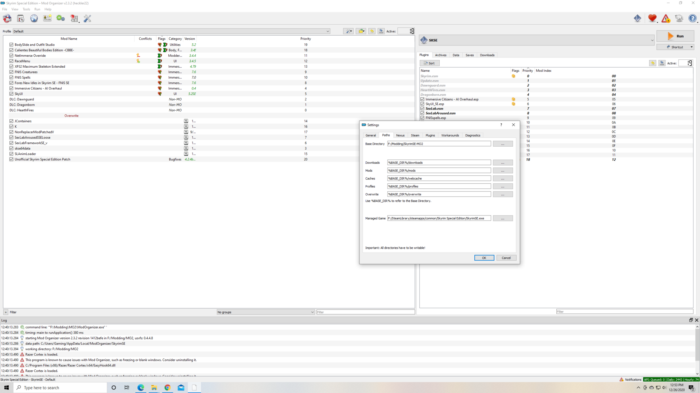
Task: Click the Sort plugins button
Action: coord(429,63)
